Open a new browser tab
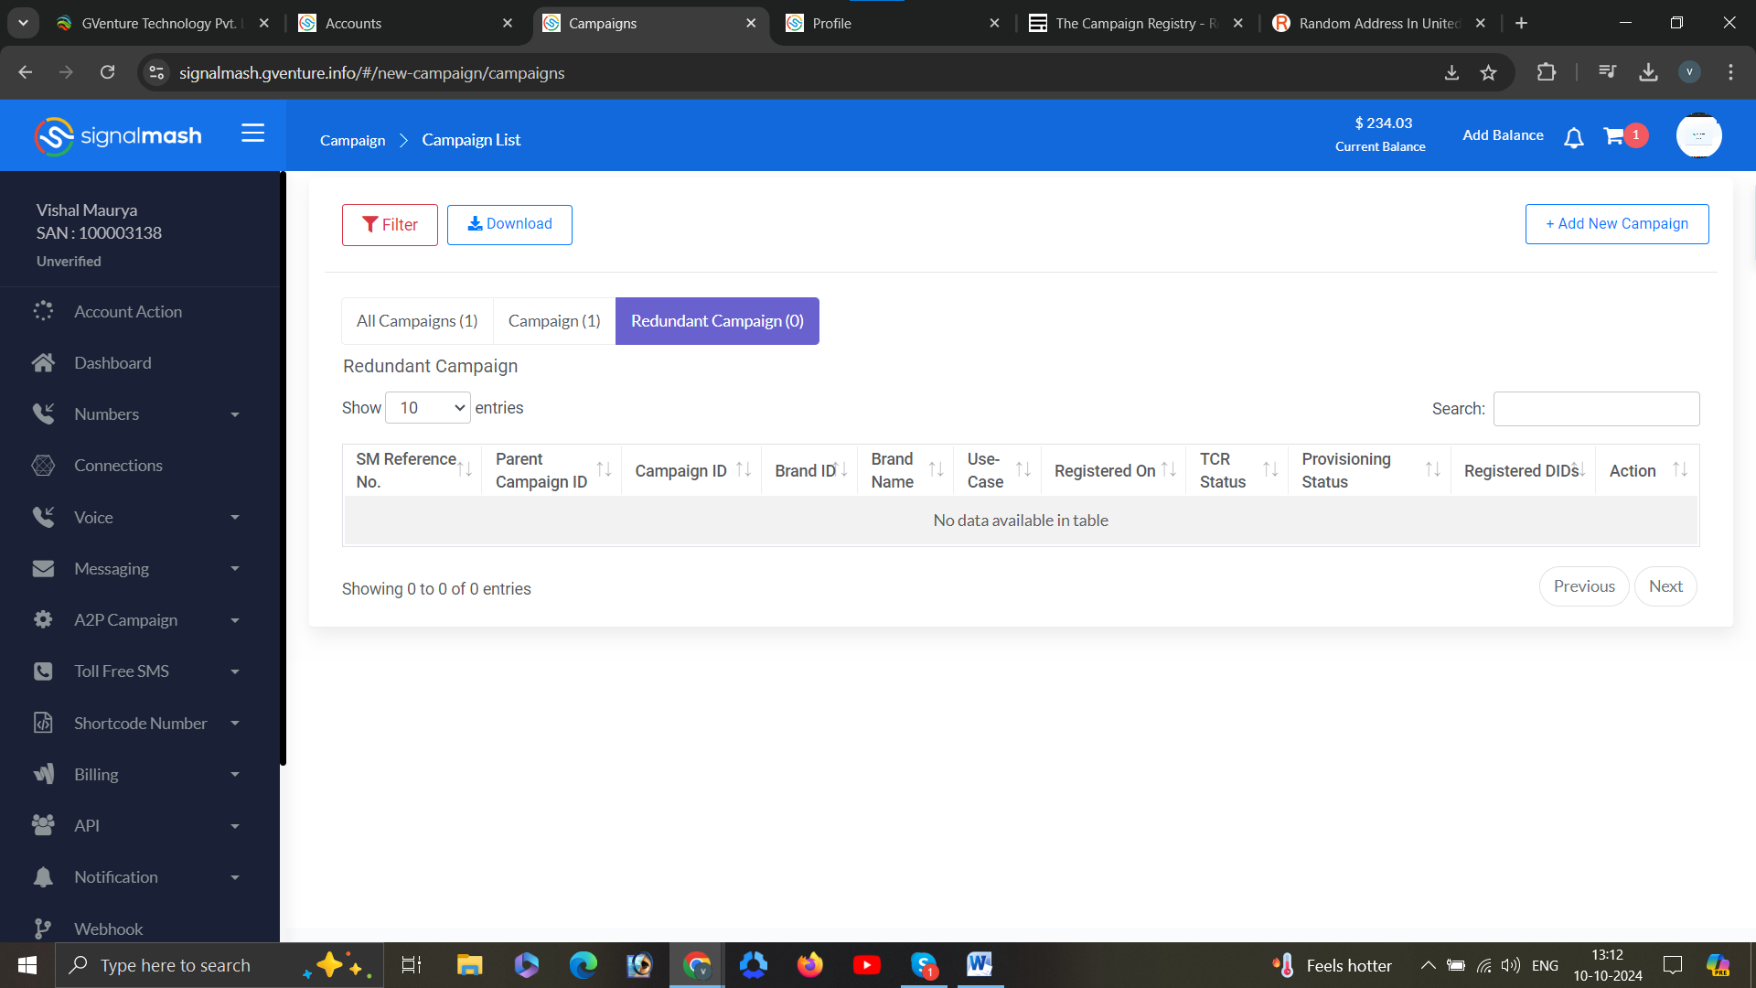 click(1521, 23)
